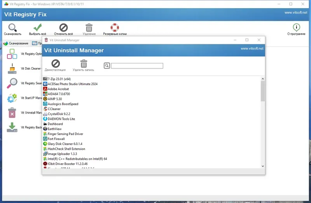Open Vit Registry Search magnifier icon
311x203 pixels.
point(12,83)
